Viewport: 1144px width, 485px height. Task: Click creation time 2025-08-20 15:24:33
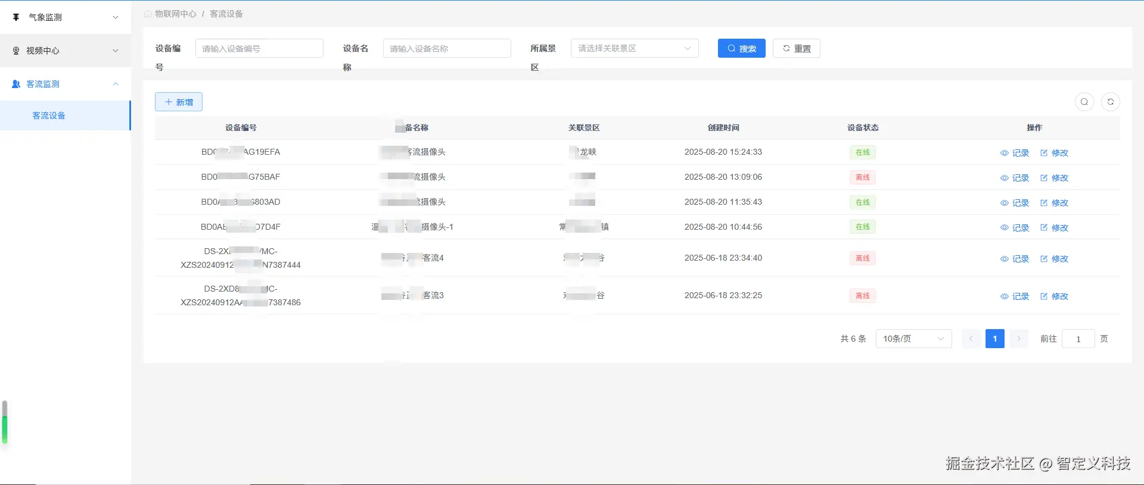coord(723,152)
